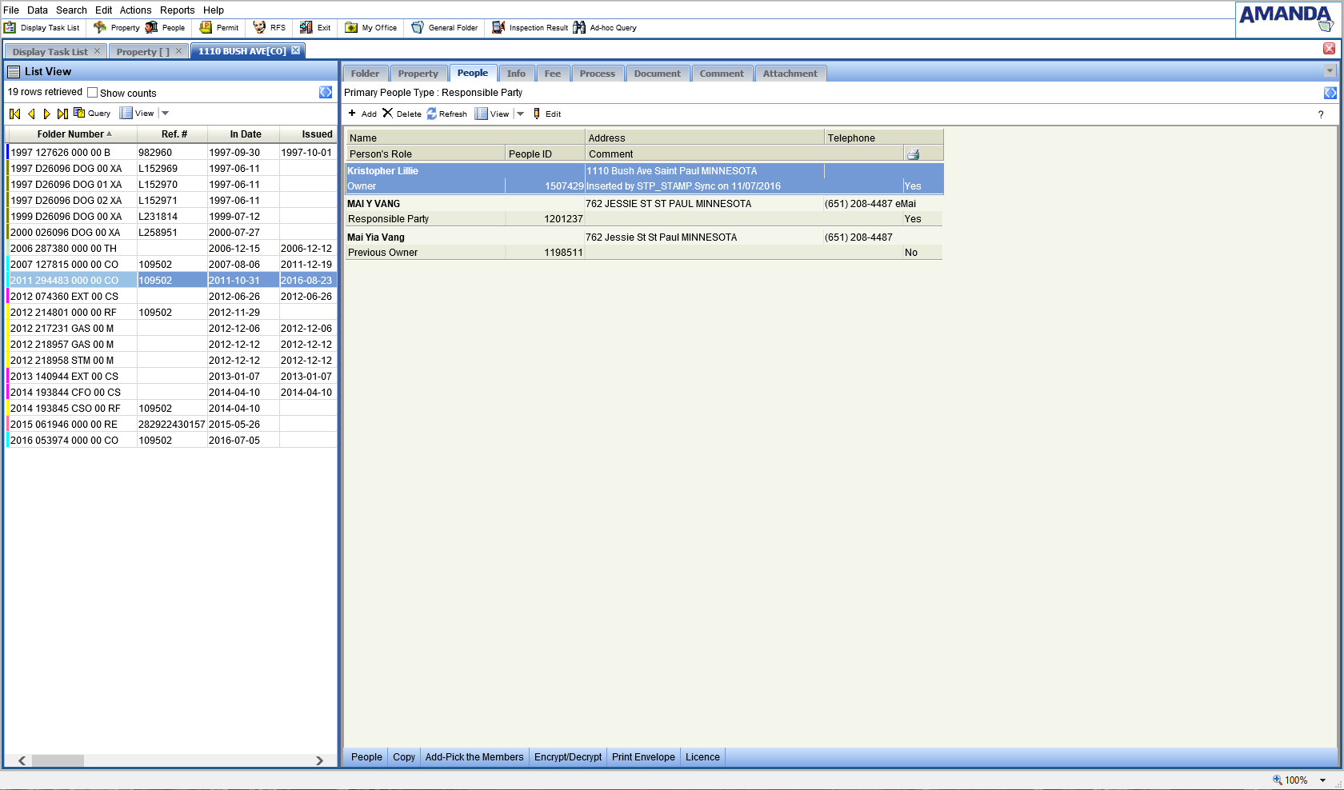Expand the List View dropdown arrow
Screen dimensions: 1344x790
pyautogui.click(x=166, y=114)
